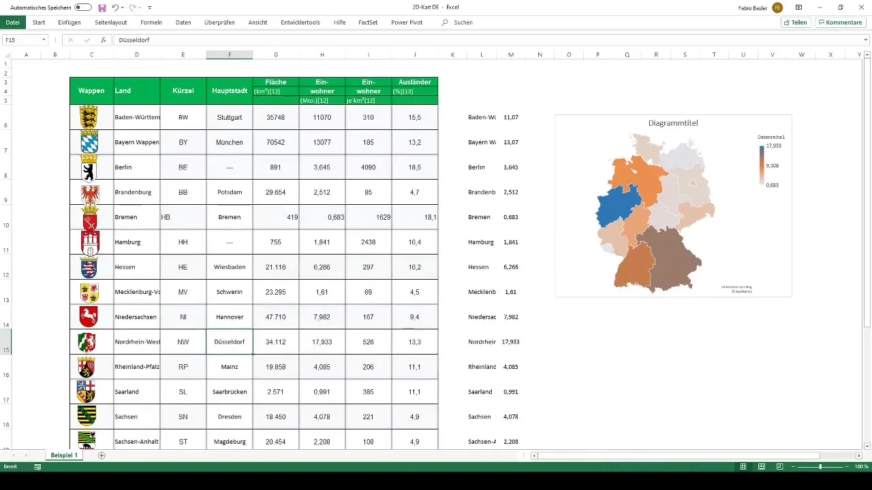
Task: Expand the Name Box dropdown arrow
Action: point(44,40)
